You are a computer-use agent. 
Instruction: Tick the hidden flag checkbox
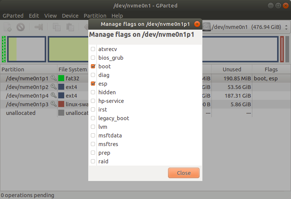pyautogui.click(x=93, y=92)
